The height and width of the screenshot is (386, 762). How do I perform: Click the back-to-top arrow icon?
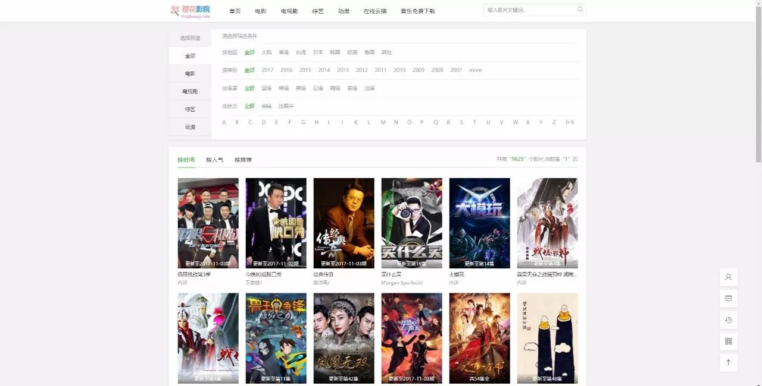(x=728, y=362)
